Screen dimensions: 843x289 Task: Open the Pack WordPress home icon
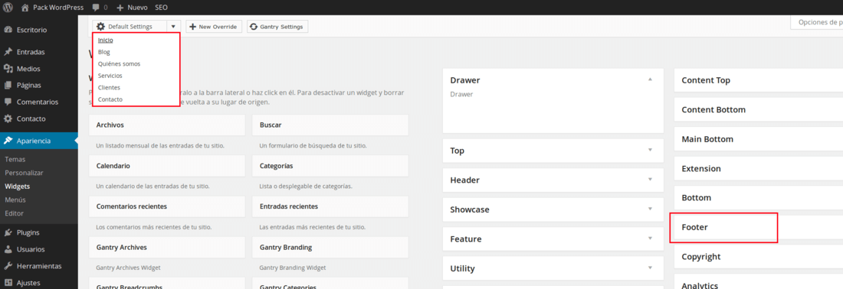tap(25, 8)
